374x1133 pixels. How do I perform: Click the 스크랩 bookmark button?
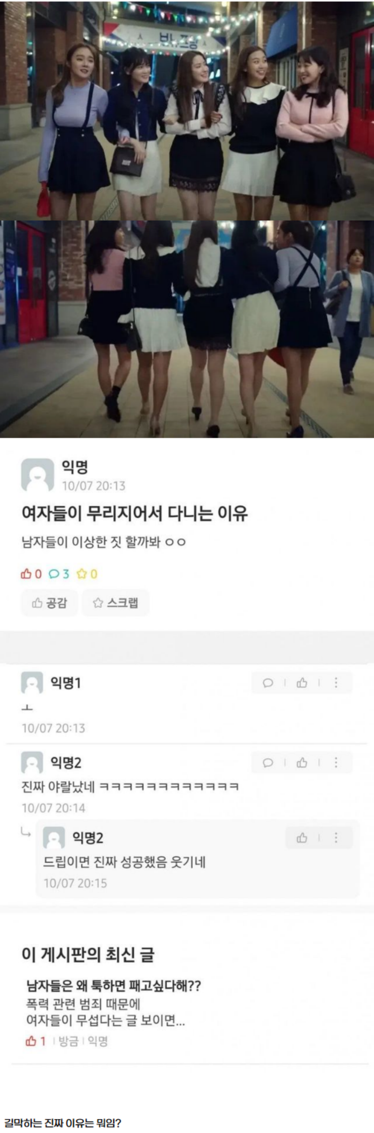click(x=115, y=603)
